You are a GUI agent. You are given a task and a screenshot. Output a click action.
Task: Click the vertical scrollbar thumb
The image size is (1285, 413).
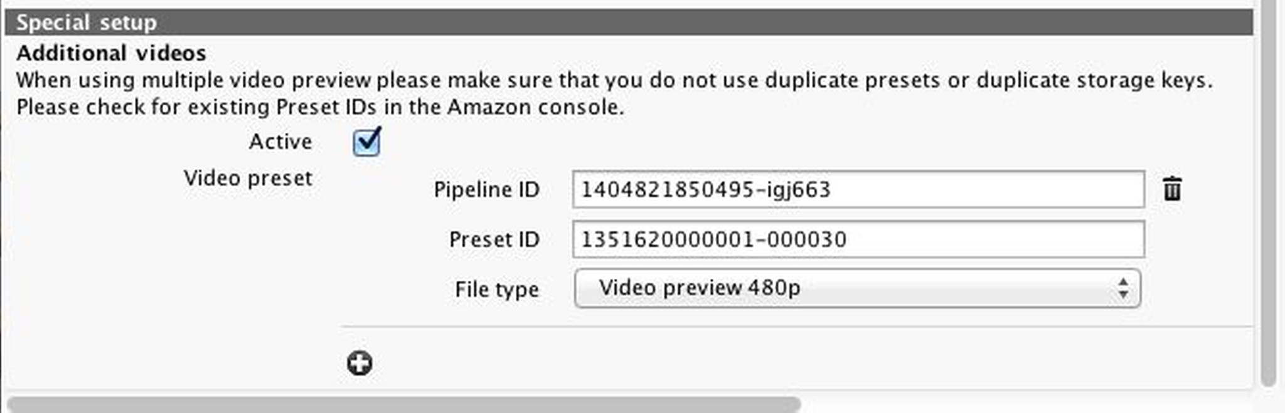click(x=1268, y=188)
